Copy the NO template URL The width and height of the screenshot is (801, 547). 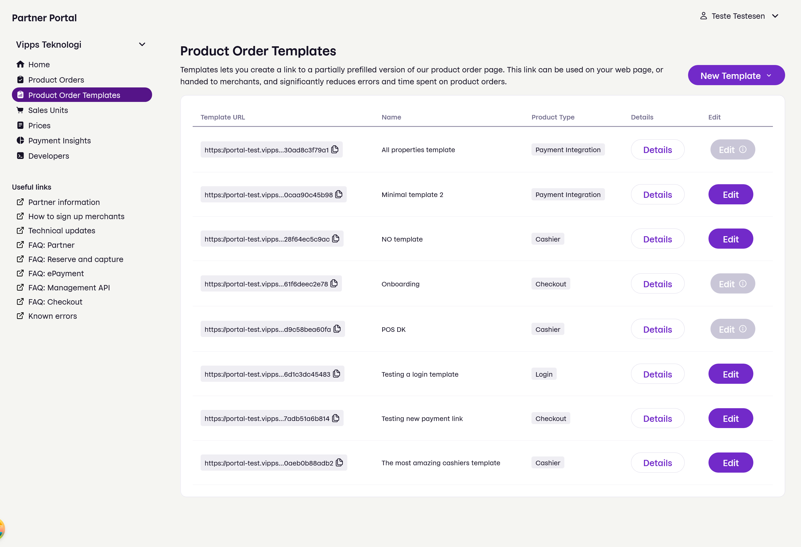click(x=336, y=239)
